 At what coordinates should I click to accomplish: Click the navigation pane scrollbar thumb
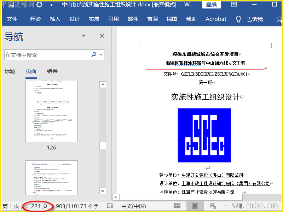103,146
